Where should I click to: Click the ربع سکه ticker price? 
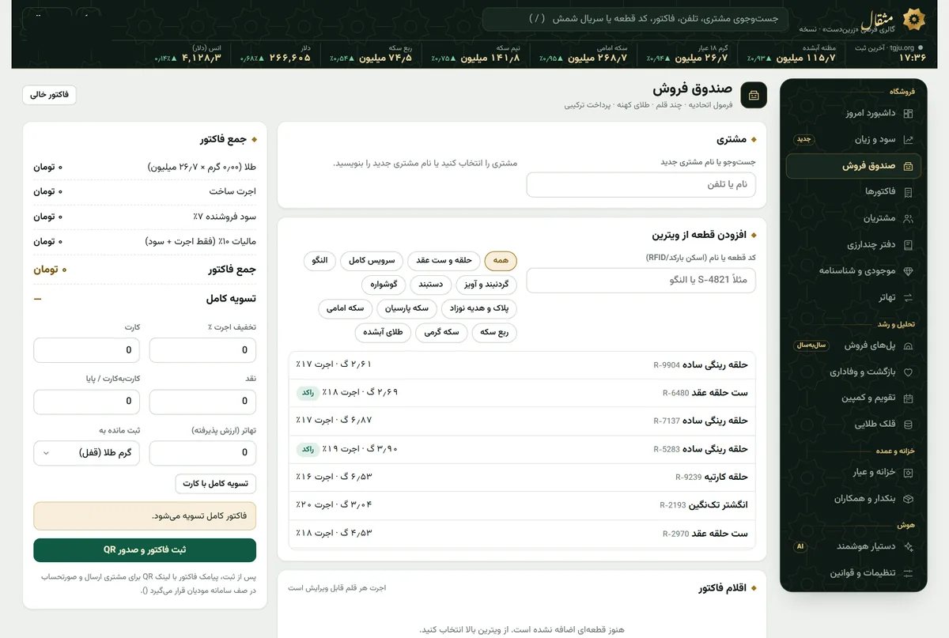386,58
